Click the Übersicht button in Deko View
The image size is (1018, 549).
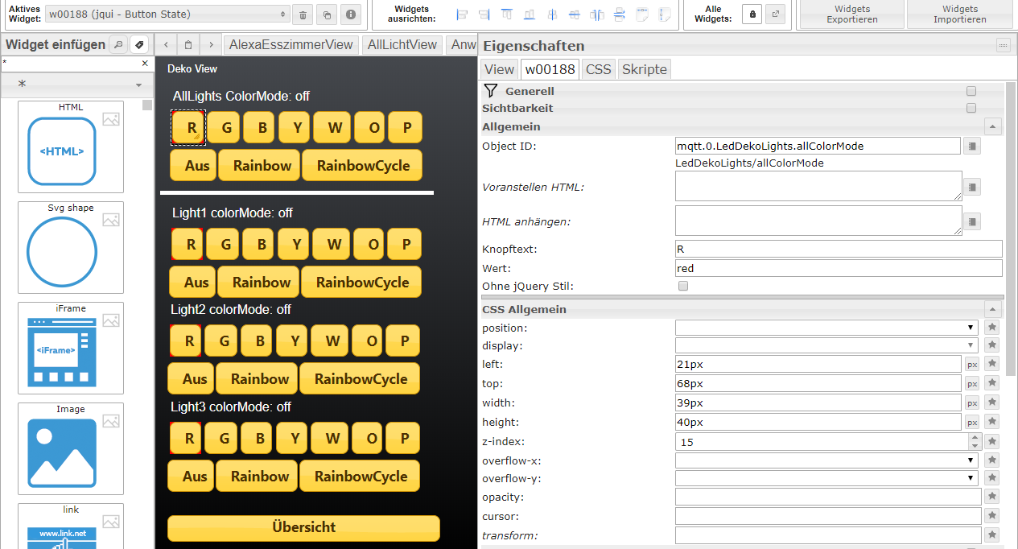tap(303, 528)
